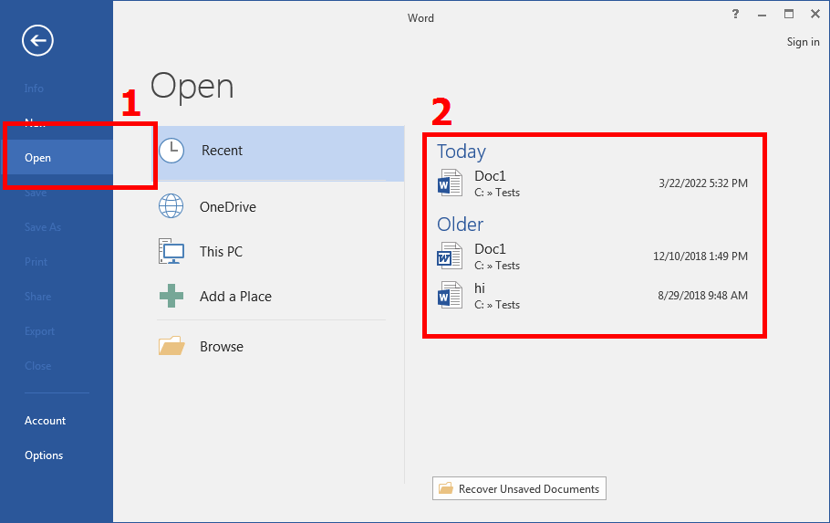Viewport: 830px width, 523px height.
Task: Click the Word icon for today's Doc1
Action: point(451,183)
